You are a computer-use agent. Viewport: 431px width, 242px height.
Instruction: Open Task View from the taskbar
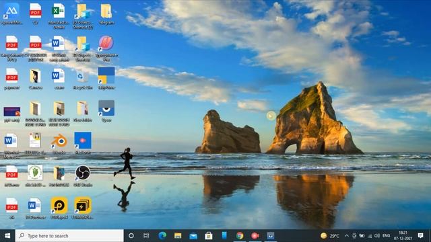tap(146, 236)
